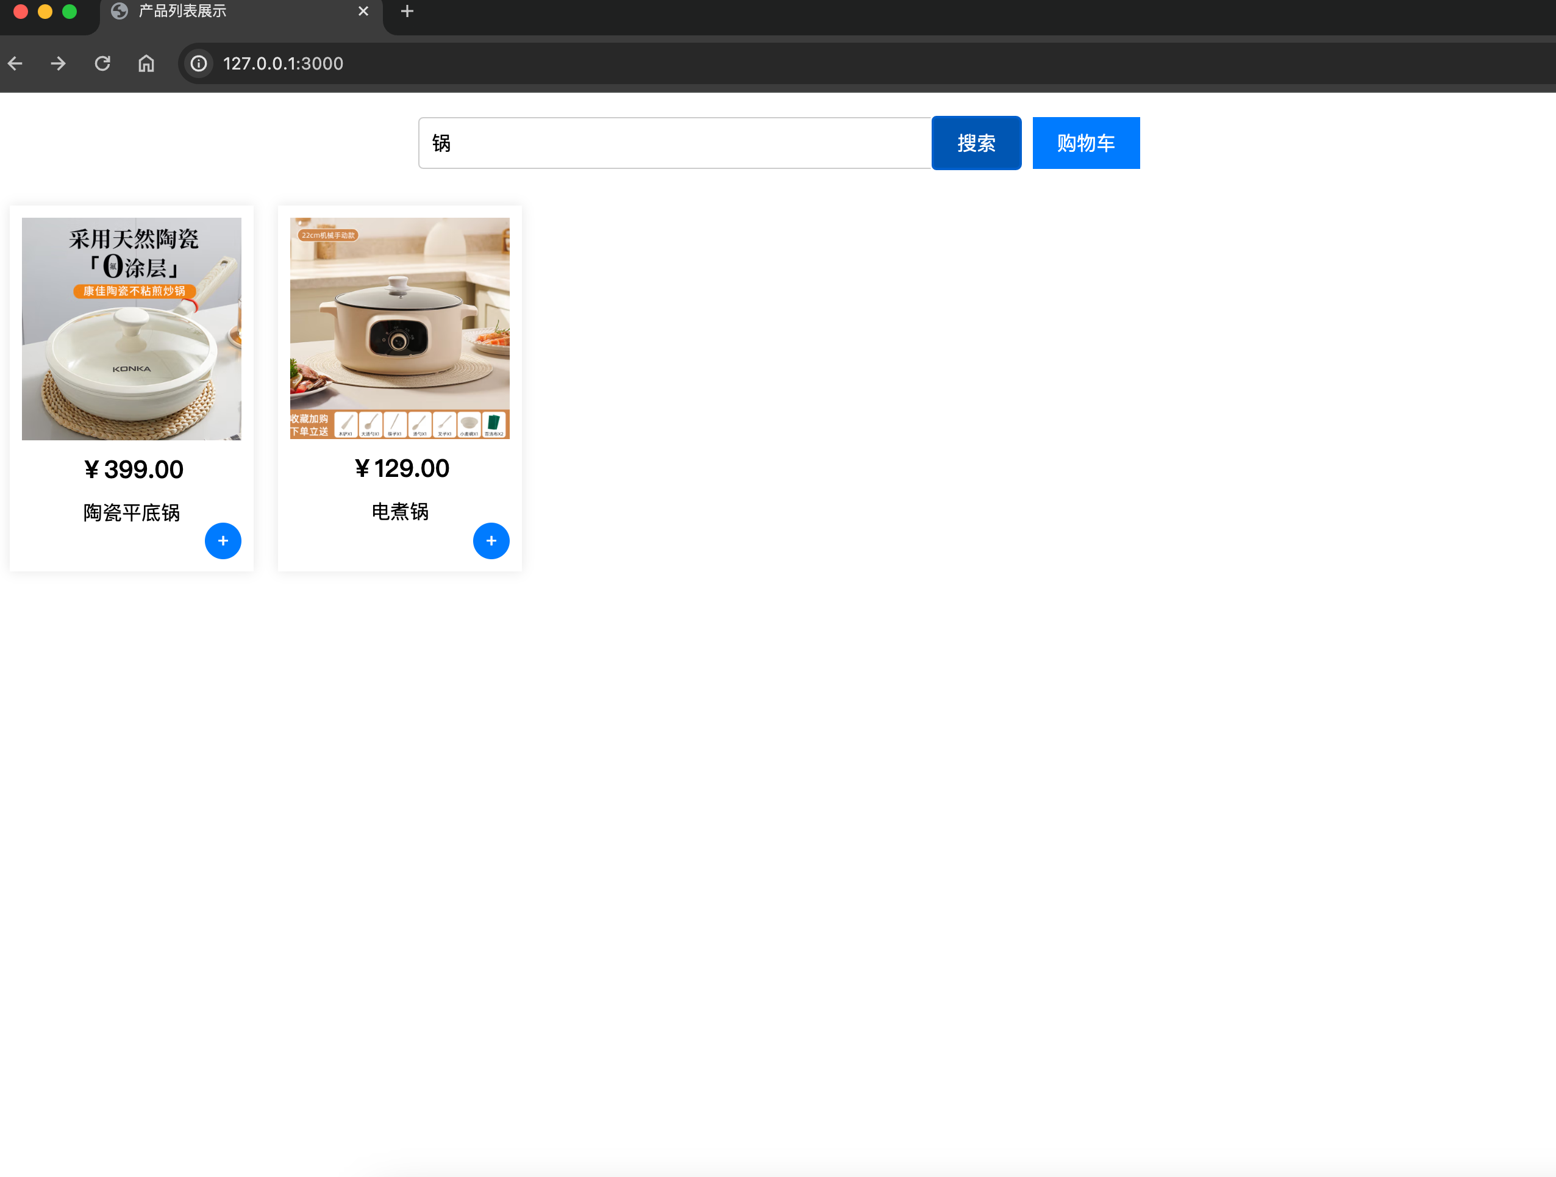This screenshot has width=1556, height=1177.
Task: Open the electric cooking pot image
Action: point(399,328)
